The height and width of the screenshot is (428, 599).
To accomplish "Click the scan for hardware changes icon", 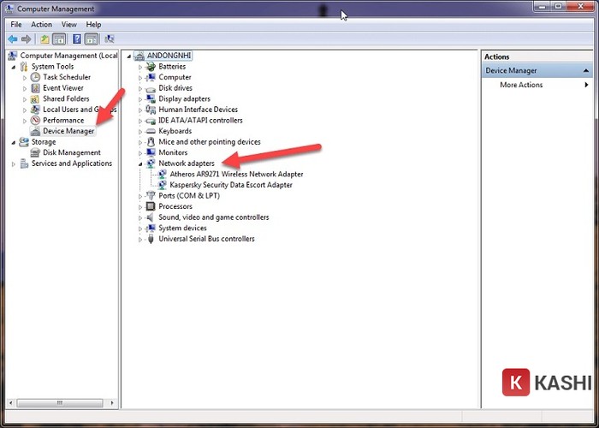I will pos(110,39).
